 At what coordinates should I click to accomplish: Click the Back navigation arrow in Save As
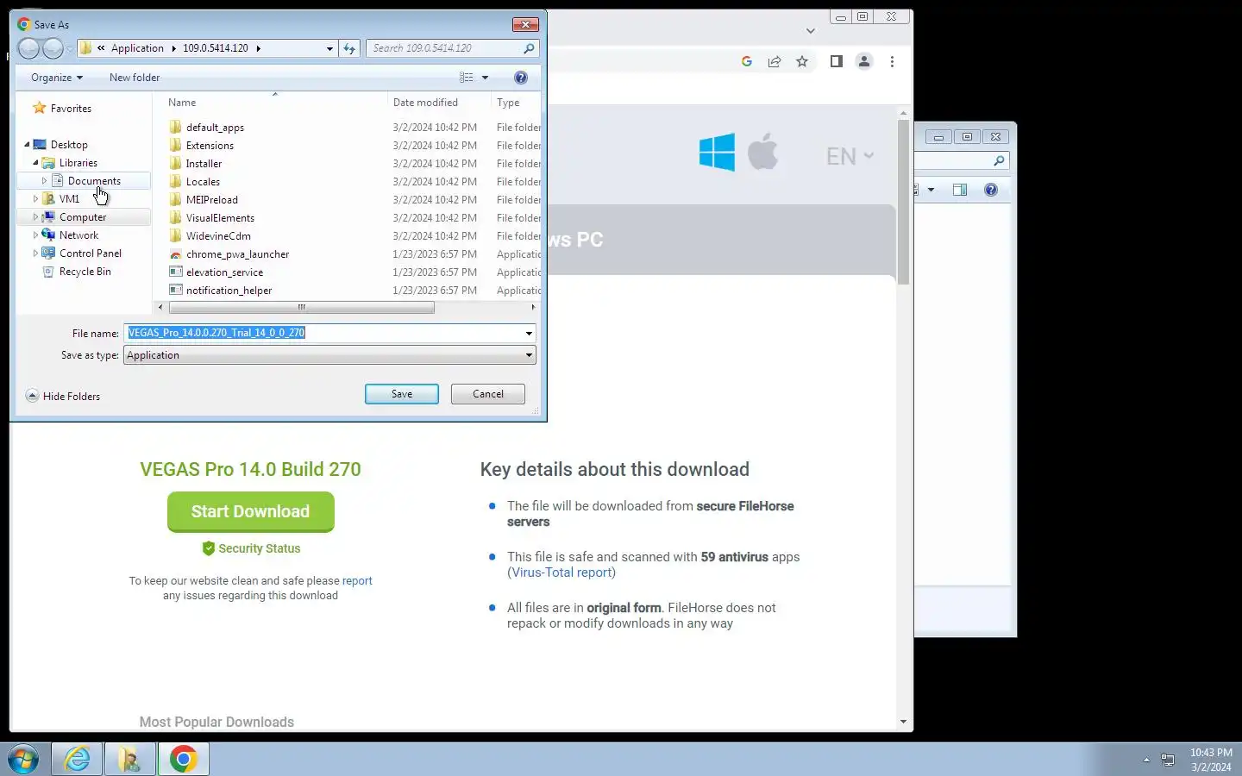[28, 48]
